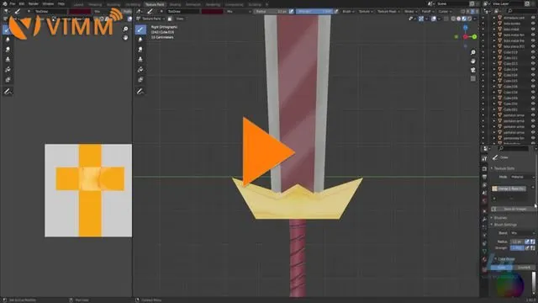Open the Window menu
538x303 pixels.
pyautogui.click(x=48, y=3)
